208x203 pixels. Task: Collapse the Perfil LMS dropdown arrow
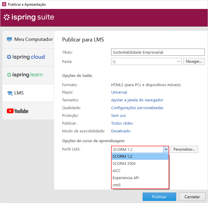click(166, 149)
